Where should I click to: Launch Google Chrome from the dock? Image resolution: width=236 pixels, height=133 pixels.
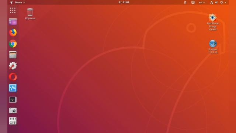(x=13, y=44)
